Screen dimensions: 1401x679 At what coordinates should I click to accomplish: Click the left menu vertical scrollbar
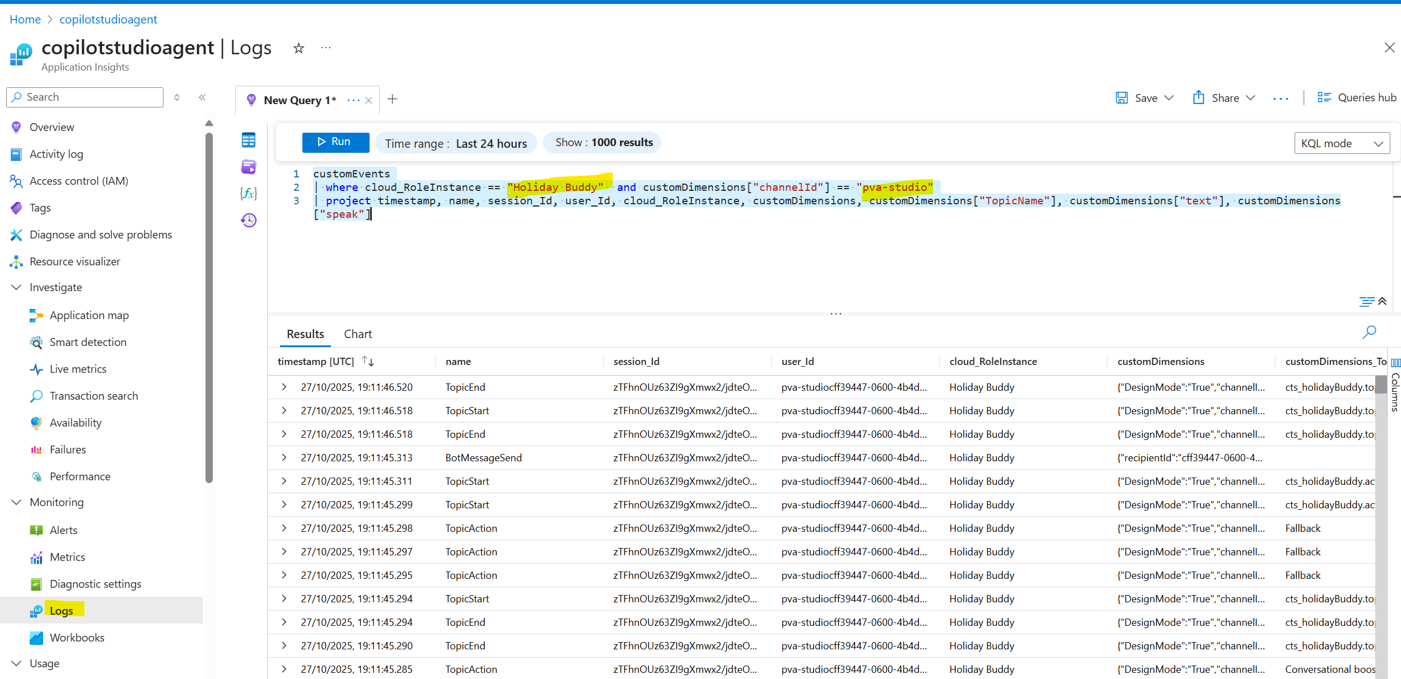coord(209,308)
